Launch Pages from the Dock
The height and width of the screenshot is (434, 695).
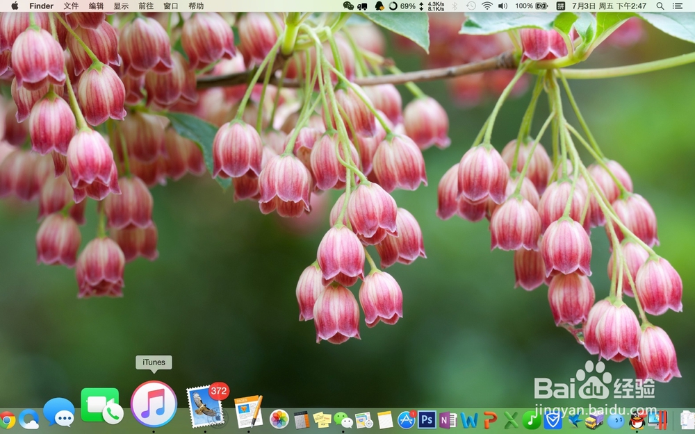click(249, 412)
